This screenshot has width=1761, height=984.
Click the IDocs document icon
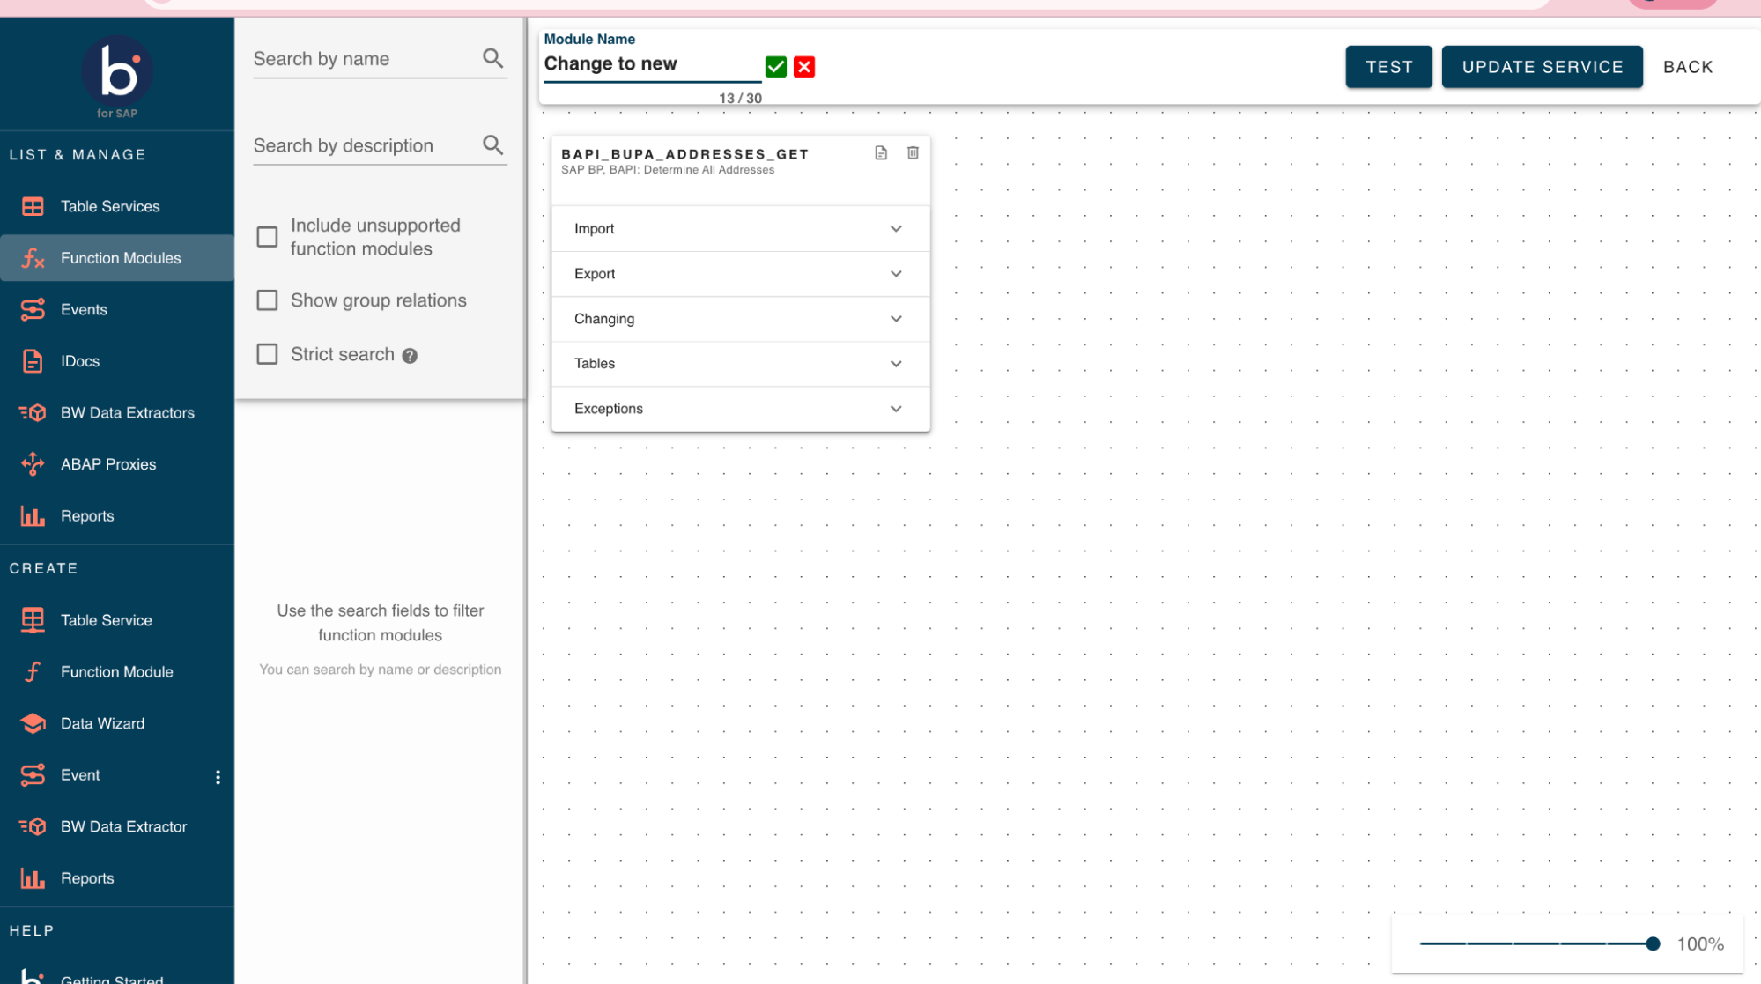(33, 361)
